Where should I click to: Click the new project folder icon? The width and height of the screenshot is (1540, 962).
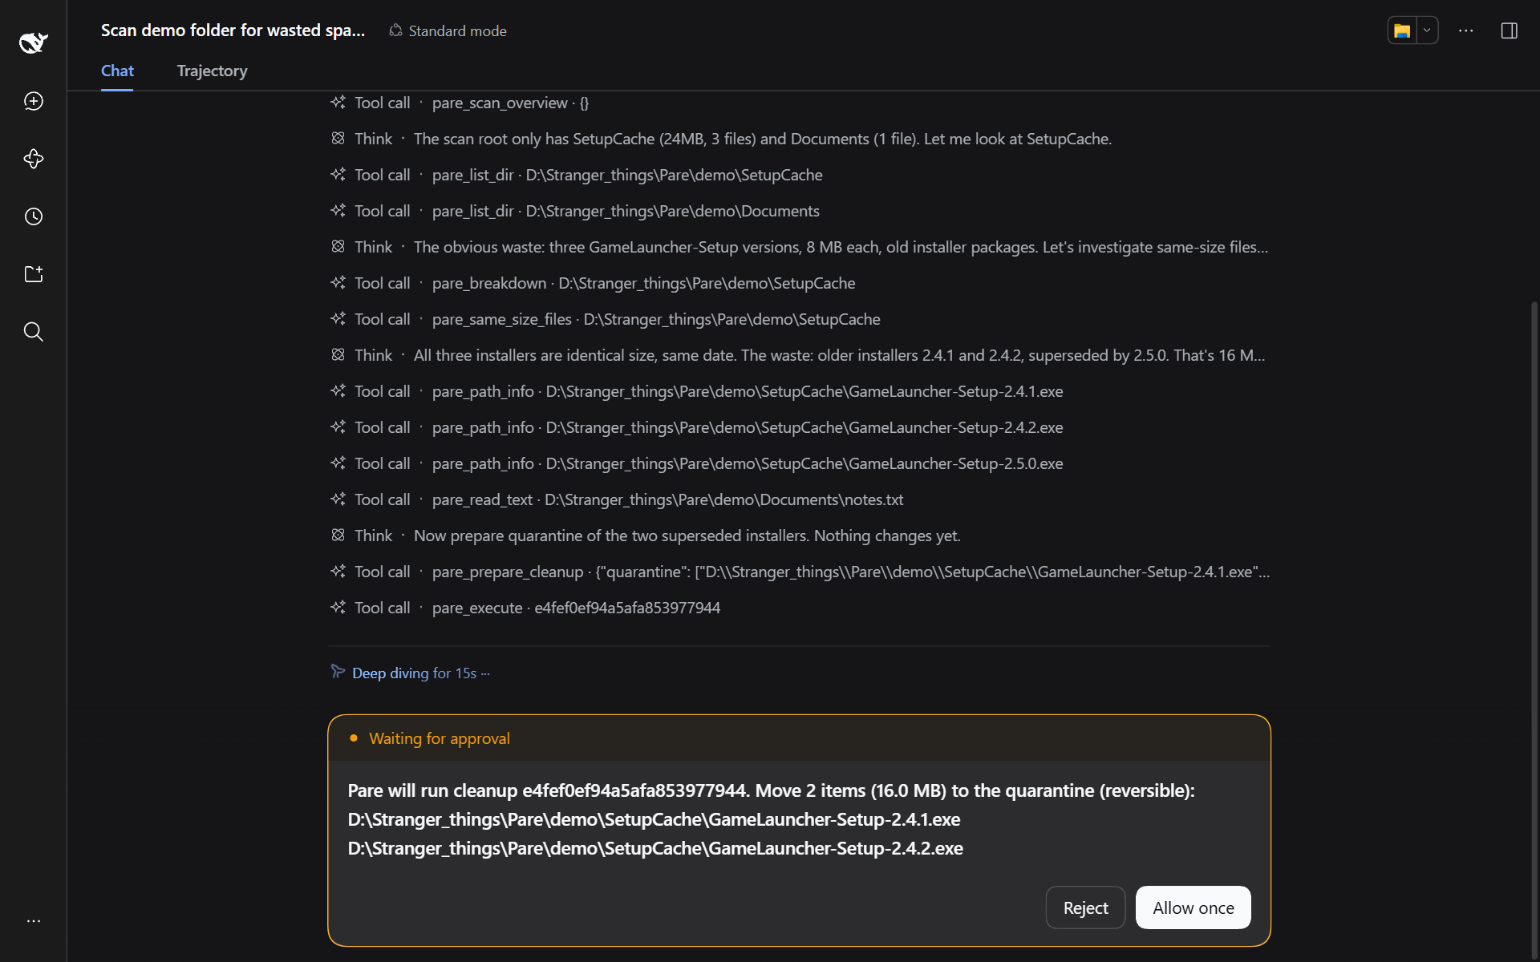click(34, 274)
